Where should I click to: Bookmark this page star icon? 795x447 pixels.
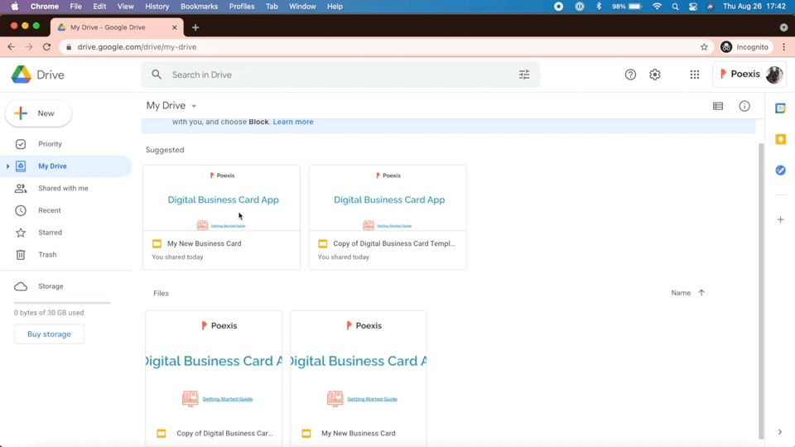[x=704, y=46]
